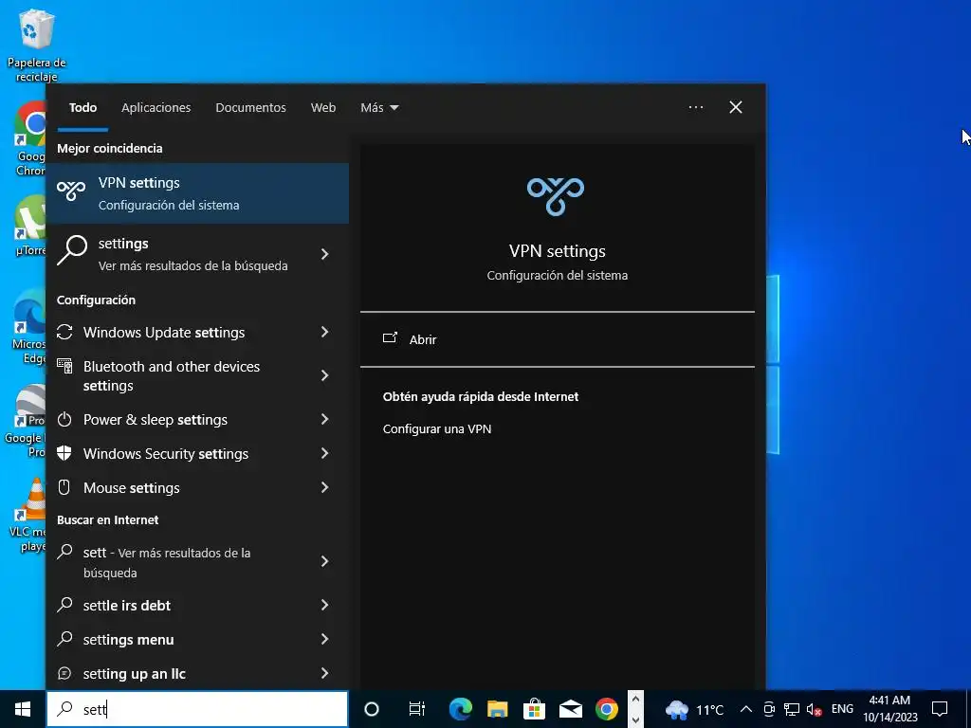Viewport: 971px width, 728px height.
Task: Expand setting up an llc chevron
Action: tap(324, 673)
